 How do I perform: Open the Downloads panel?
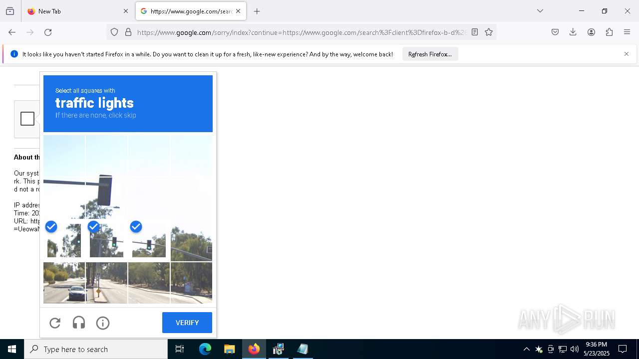[573, 32]
